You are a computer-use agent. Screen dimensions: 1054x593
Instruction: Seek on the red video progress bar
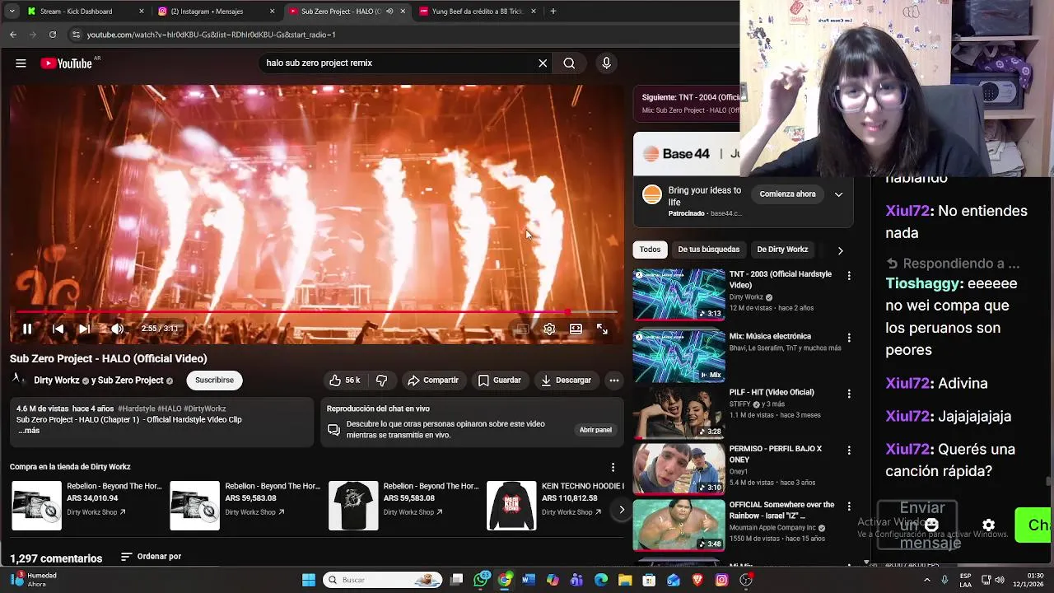(x=316, y=312)
